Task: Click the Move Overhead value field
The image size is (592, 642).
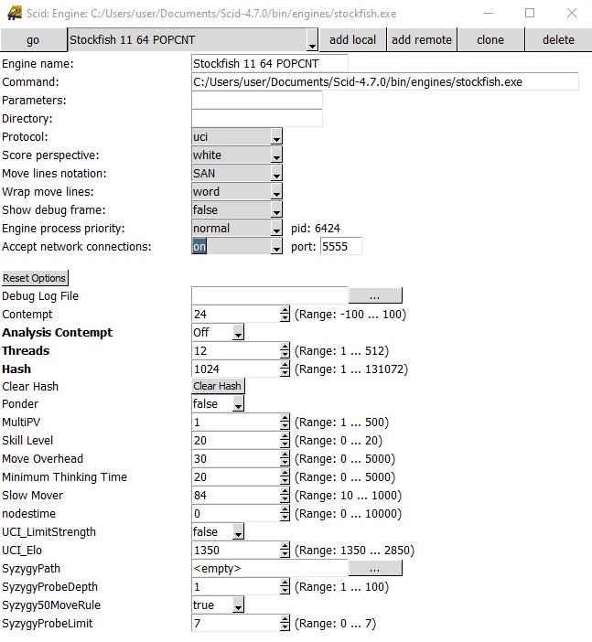Action: point(235,458)
